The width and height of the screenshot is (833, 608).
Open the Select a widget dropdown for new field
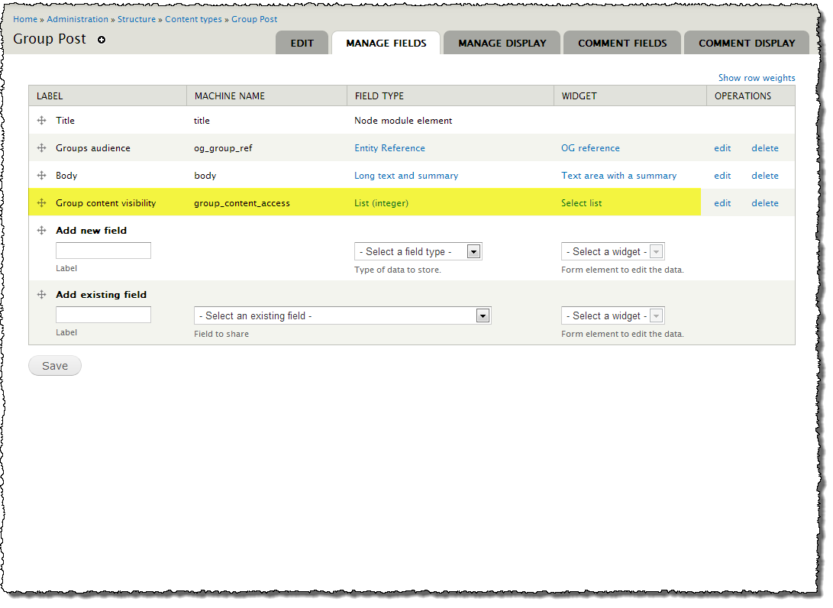(x=612, y=251)
